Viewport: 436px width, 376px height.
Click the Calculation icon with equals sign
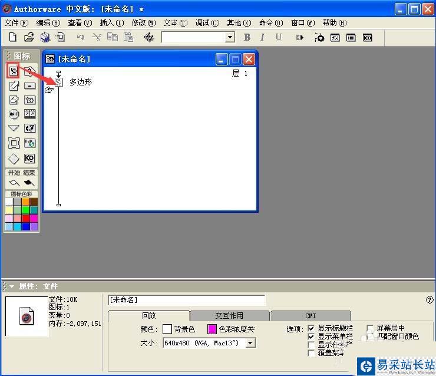pyautogui.click(x=29, y=86)
